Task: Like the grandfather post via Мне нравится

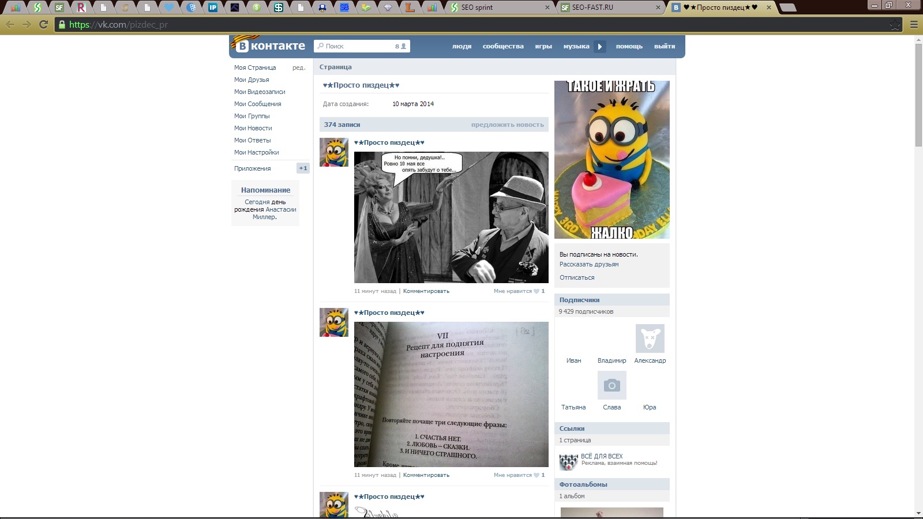Action: 513,291
